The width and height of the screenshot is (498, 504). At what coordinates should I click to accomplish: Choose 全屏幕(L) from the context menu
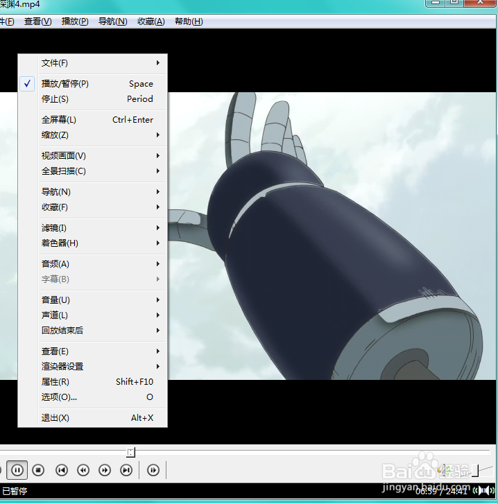pyautogui.click(x=92, y=120)
